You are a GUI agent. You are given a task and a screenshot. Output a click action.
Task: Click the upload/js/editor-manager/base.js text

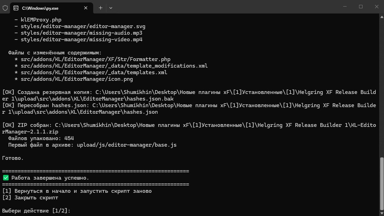[127, 145]
